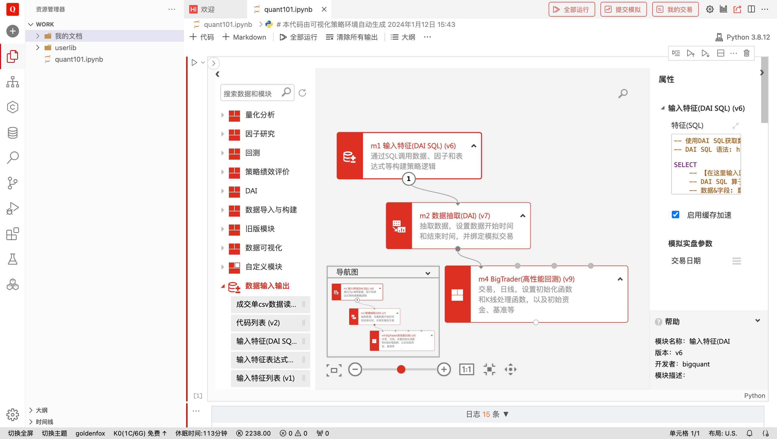
Task: Click the canvas search magnifier icon
Action: [623, 93]
